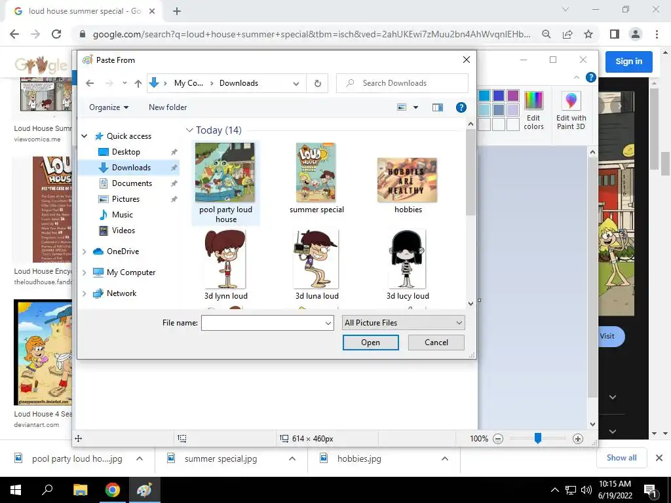Collapse Quick access tree
This screenshot has height=503, width=671.
click(x=85, y=136)
